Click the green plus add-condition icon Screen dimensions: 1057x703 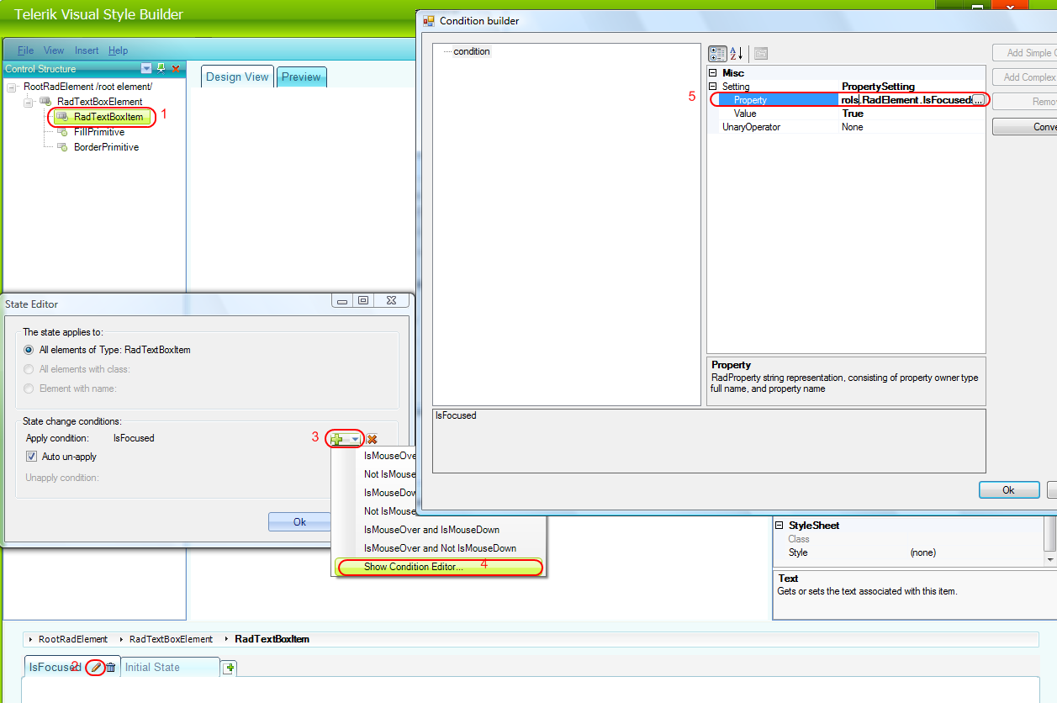coord(337,439)
